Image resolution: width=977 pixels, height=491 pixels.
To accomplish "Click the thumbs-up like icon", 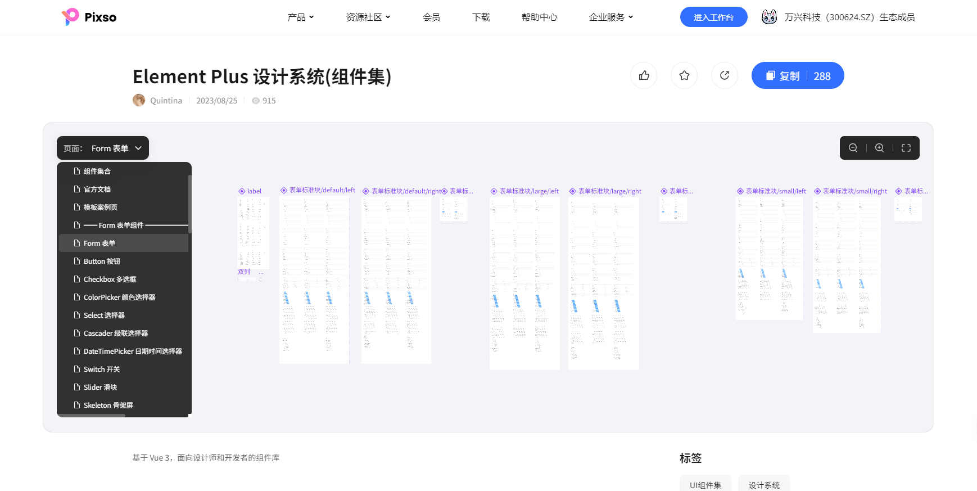I will [x=644, y=75].
